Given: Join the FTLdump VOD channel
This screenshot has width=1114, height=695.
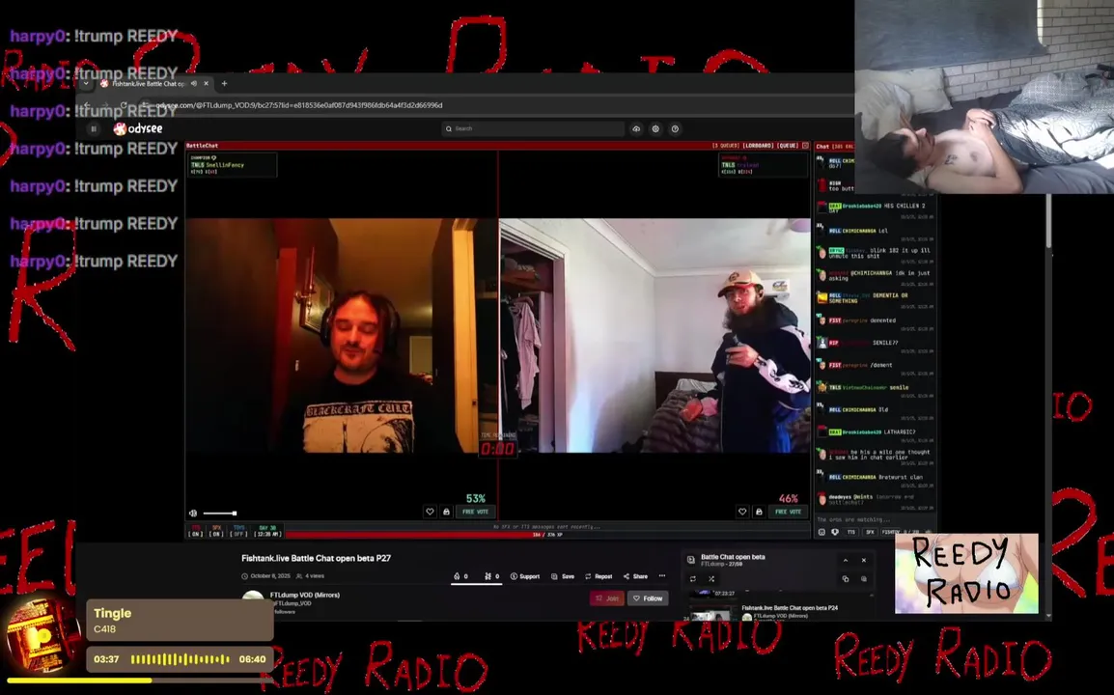Looking at the screenshot, I should (607, 598).
